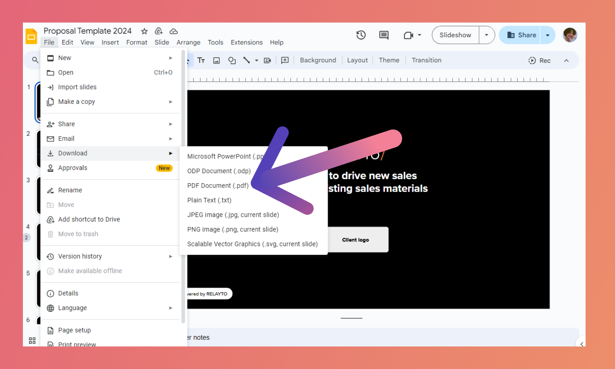Open the comments history icon
The height and width of the screenshot is (369, 615).
384,35
